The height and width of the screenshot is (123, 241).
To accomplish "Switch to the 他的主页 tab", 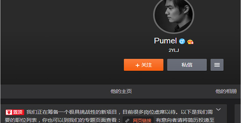I will tap(121, 91).
